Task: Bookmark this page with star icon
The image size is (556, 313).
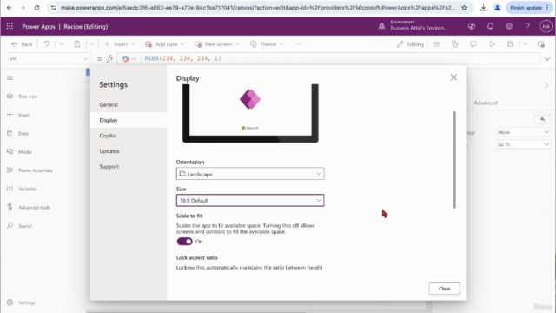Action: [464, 8]
